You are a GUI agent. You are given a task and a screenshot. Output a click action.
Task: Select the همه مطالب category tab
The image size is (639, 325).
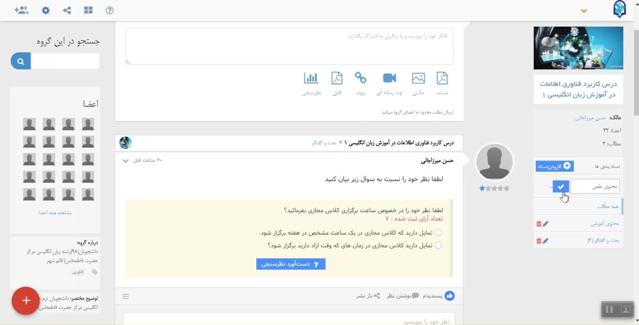(x=608, y=206)
